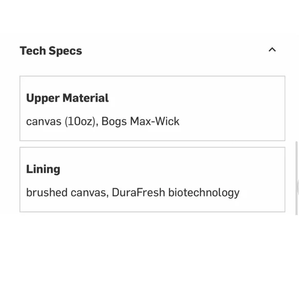Click "(10oz)" weight value in upper material
299x299 pixels.
pos(80,122)
